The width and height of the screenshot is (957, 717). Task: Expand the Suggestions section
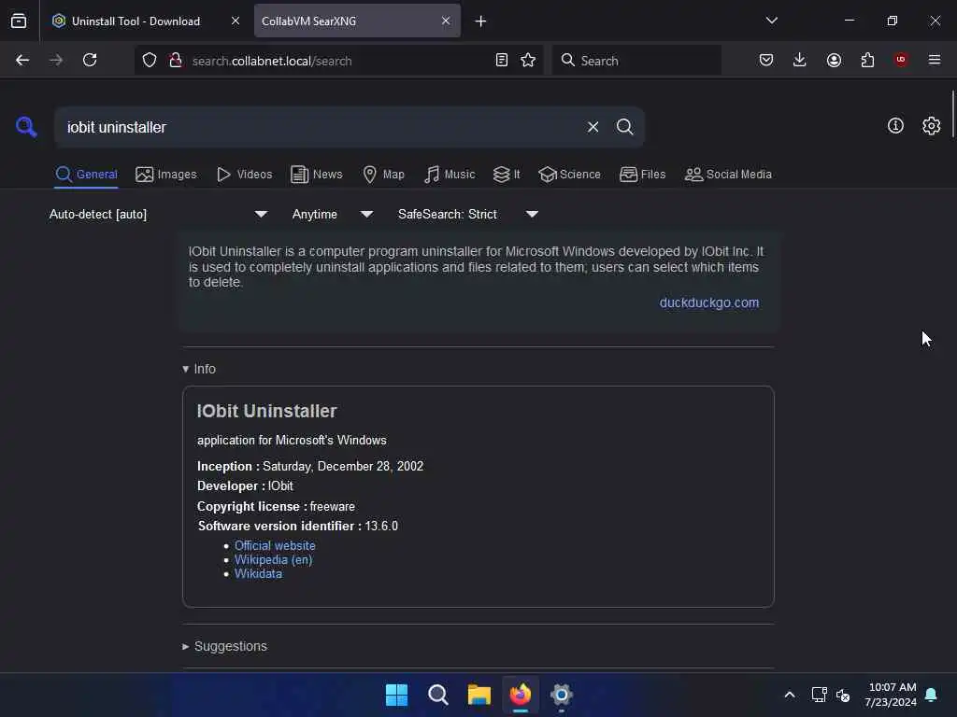pyautogui.click(x=224, y=646)
